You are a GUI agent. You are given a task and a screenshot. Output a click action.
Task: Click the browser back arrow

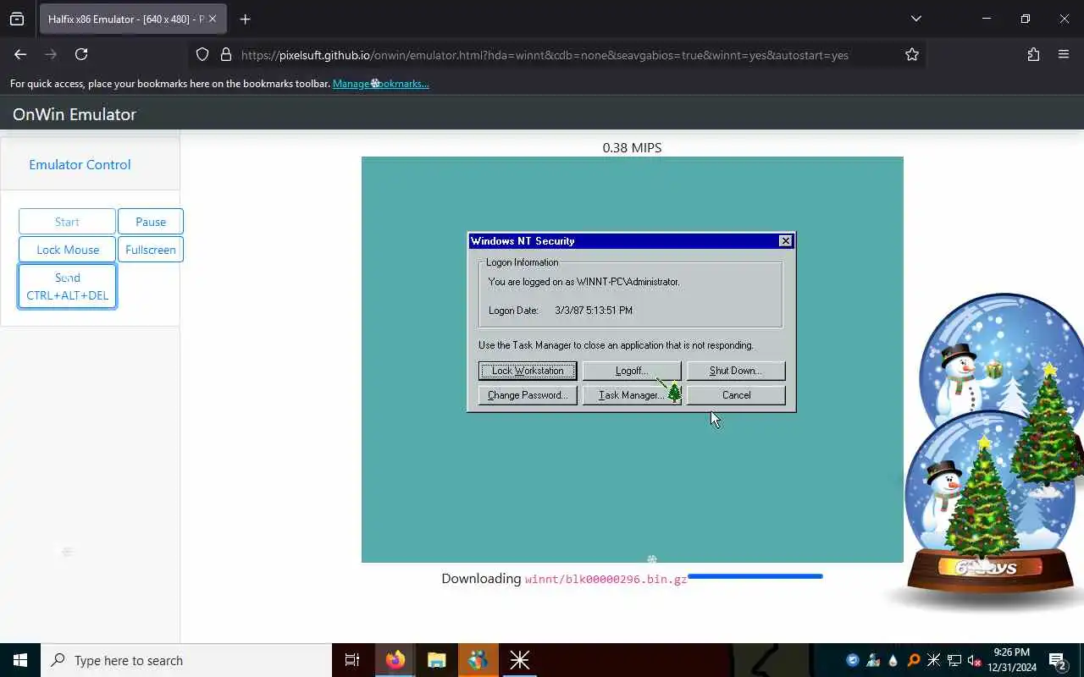pos(20,54)
